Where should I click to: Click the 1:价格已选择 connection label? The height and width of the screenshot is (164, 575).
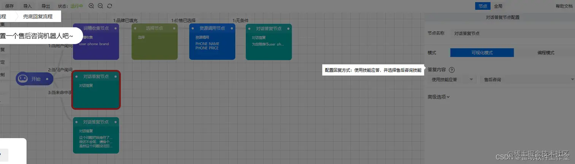183,20
